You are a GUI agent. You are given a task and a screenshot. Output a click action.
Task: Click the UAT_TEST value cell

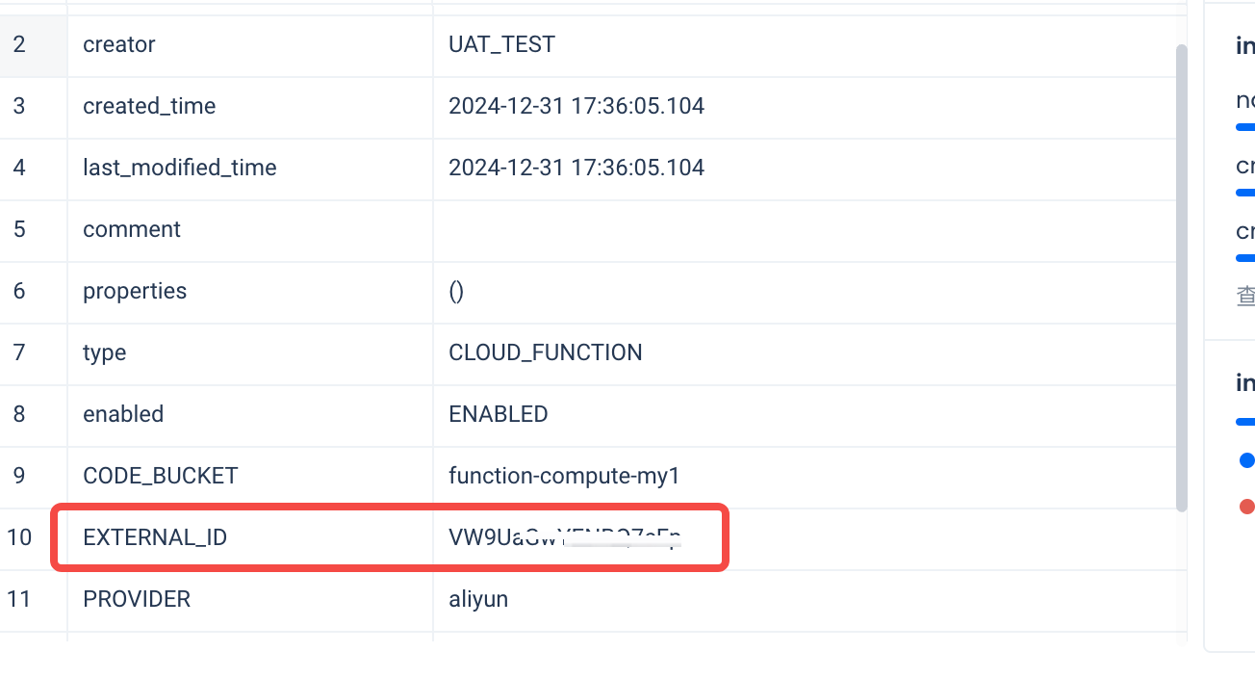point(501,44)
